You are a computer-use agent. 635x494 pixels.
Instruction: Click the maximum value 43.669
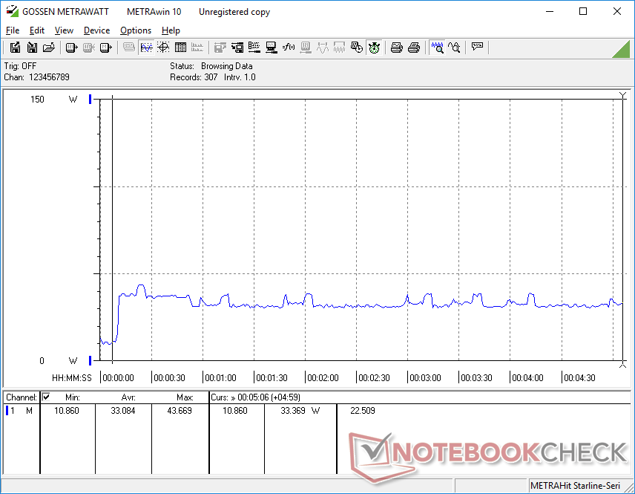(x=180, y=411)
